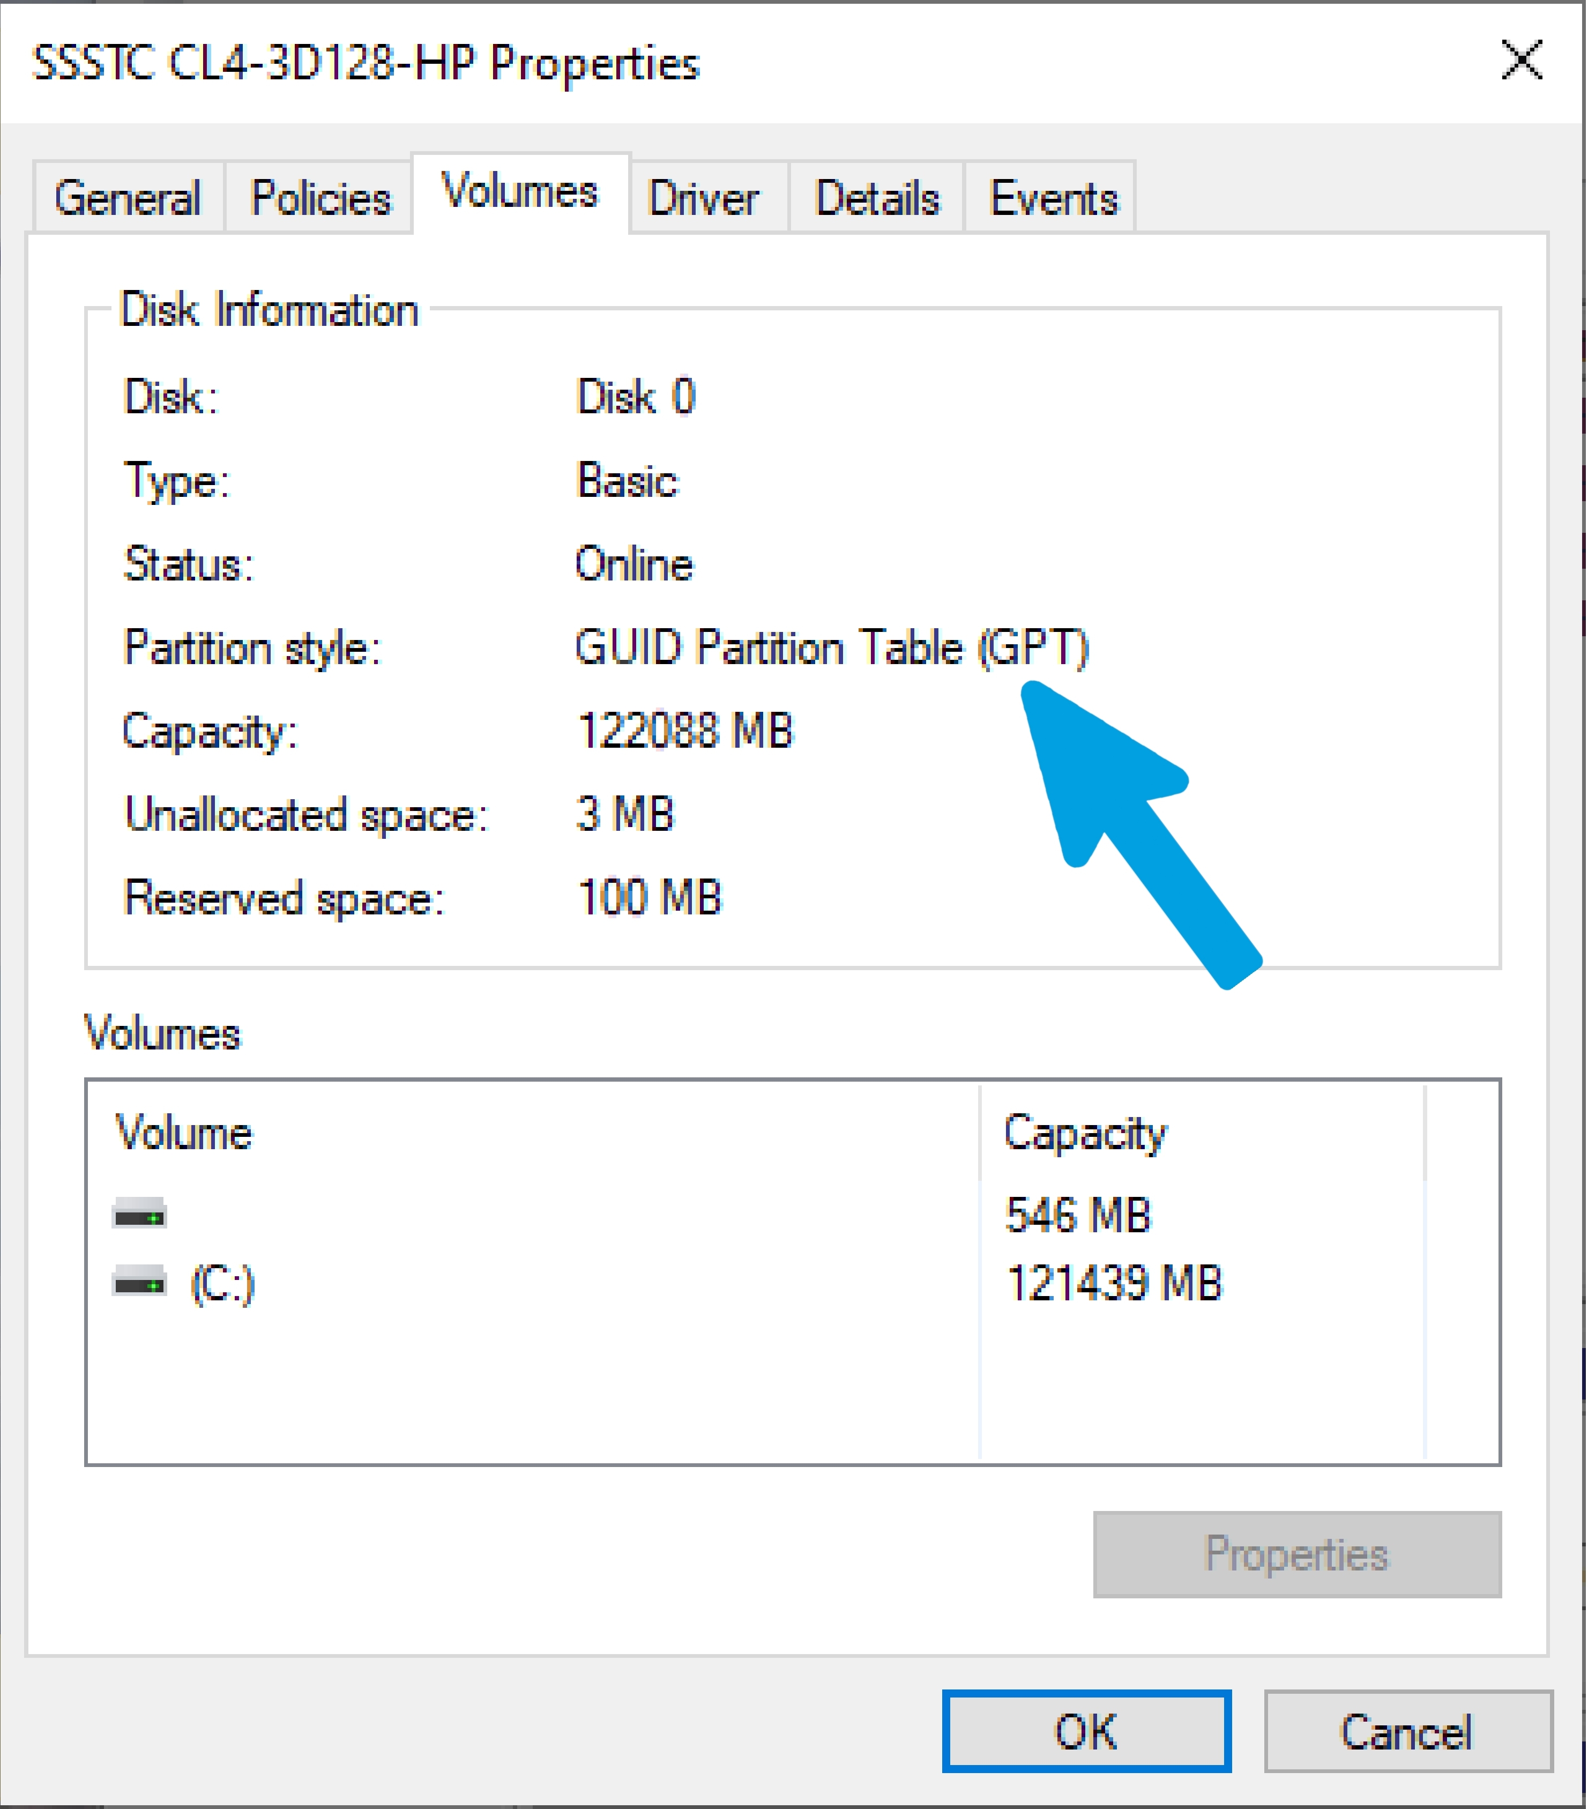Click the 'Online' status value

pyautogui.click(x=634, y=564)
